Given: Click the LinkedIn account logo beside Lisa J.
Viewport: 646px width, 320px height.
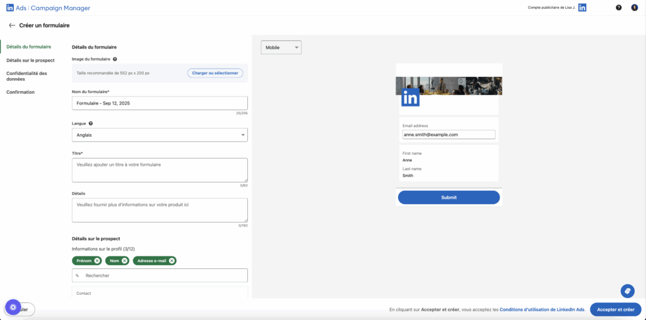Looking at the screenshot, I should (582, 8).
